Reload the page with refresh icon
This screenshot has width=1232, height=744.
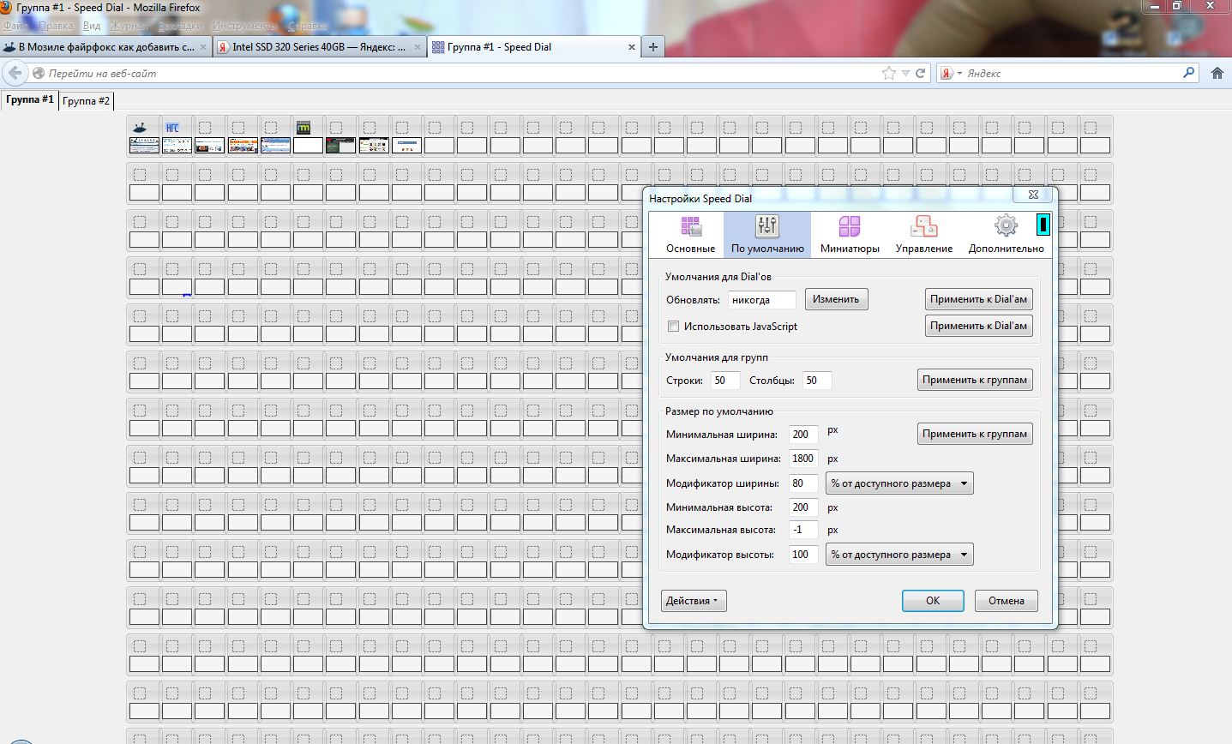[921, 74]
